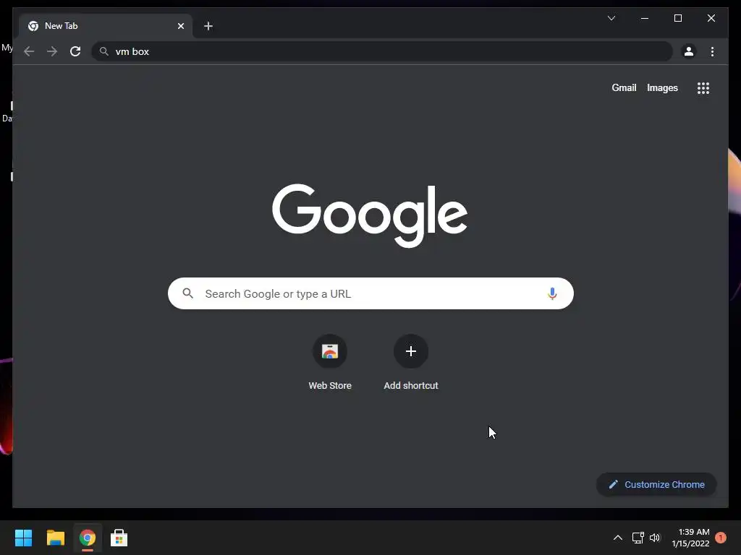
Task: Click the forward navigation arrow
Action: tap(52, 51)
